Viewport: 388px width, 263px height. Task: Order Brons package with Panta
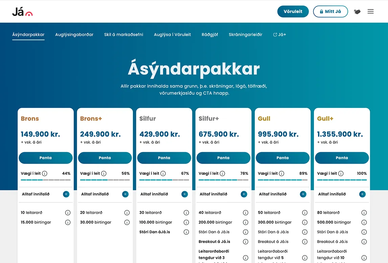click(x=46, y=158)
